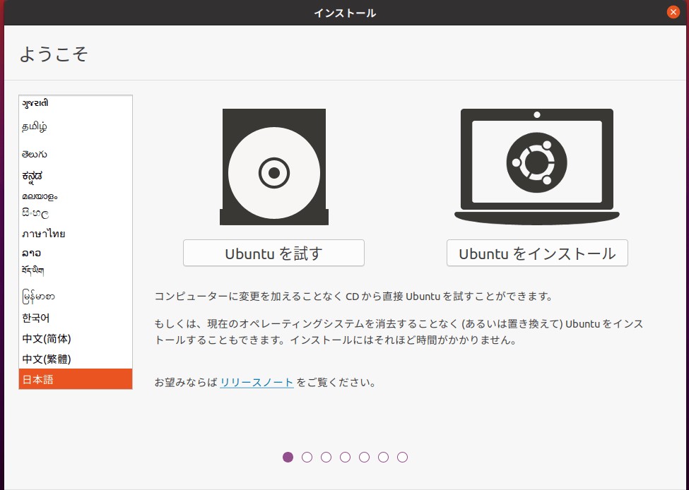Click the laptop Ubuntu install icon
Image resolution: width=689 pixels, height=490 pixels.
pyautogui.click(x=537, y=167)
